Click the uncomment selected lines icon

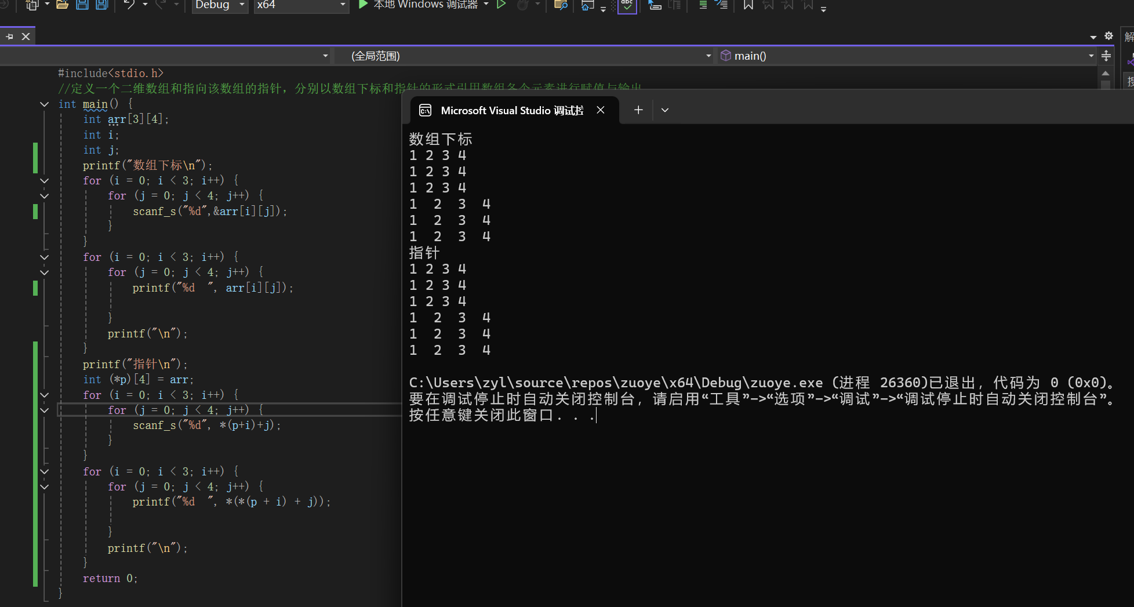[721, 5]
